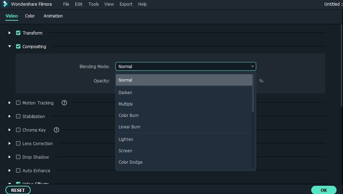Screen dimensions: 343x194
Task: Enable Auto Enhance checkbox
Action: (x=18, y=170)
